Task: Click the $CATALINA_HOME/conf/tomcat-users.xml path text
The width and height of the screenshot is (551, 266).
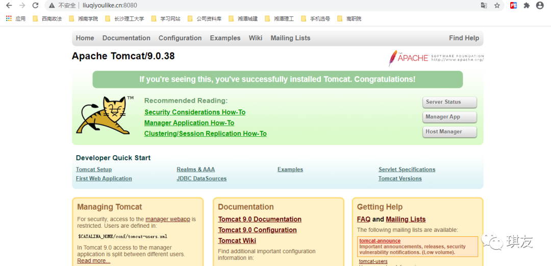Action: tap(122, 236)
